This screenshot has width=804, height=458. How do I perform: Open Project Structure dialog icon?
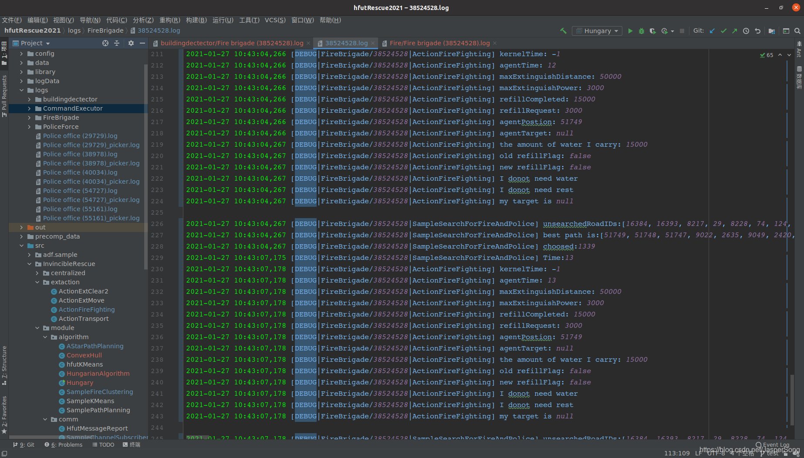772,31
